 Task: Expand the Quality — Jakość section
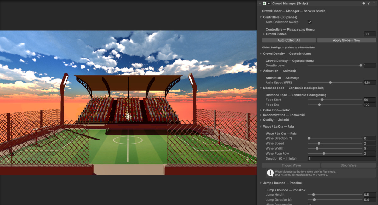(261, 120)
